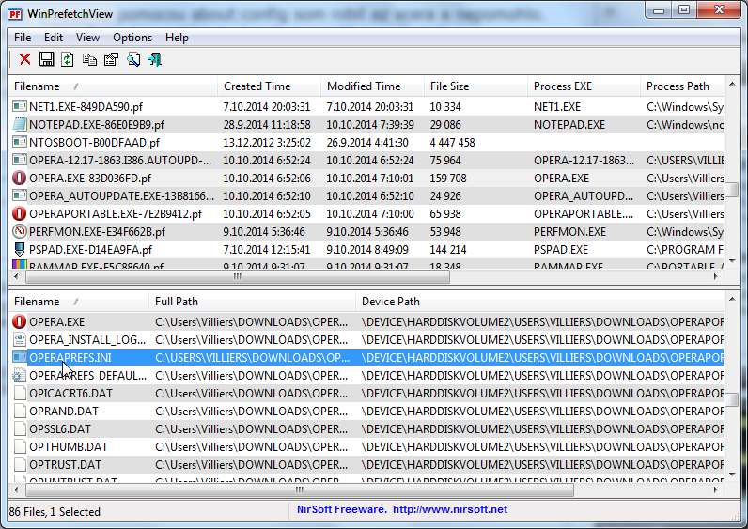This screenshot has width=748, height=529.
Task: Click the OPSSL6.DAT blank file icon
Action: pos(19,428)
